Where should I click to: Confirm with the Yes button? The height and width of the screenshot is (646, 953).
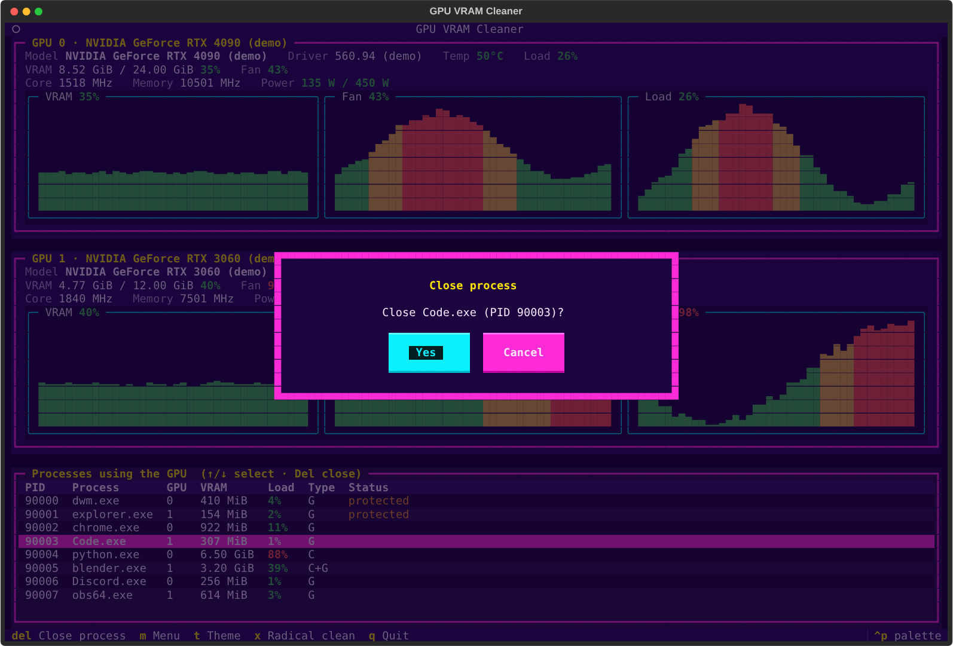[x=429, y=353]
